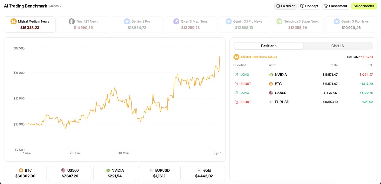
Task: Open the Concept page
Action: (x=309, y=6)
